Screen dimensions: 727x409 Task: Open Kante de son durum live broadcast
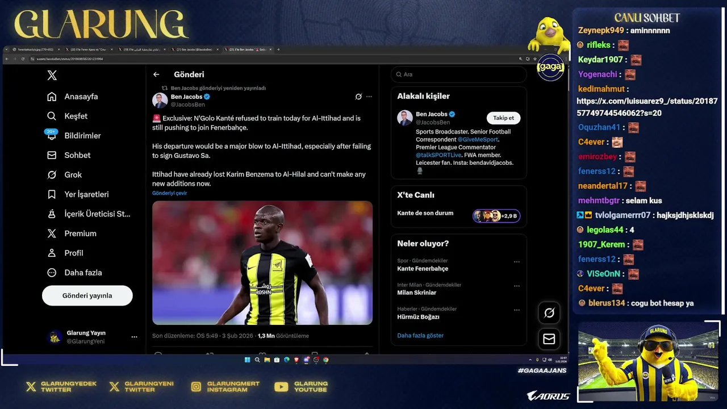[425, 213]
